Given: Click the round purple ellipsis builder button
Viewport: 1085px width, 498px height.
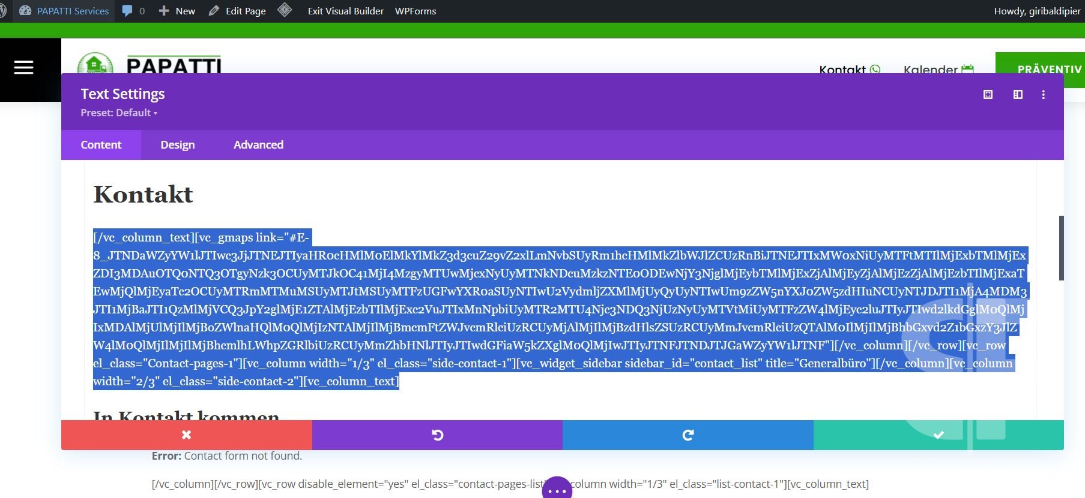Looking at the screenshot, I should click(557, 489).
